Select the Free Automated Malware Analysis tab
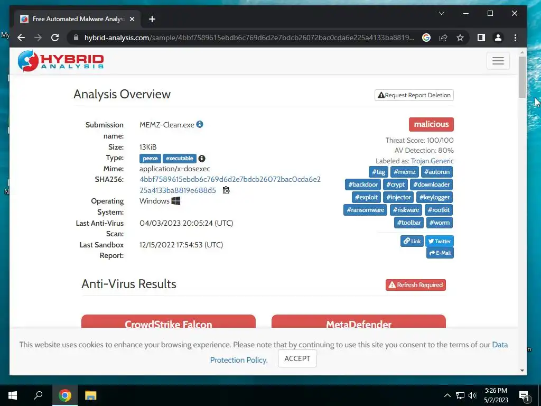Viewport: 541px width, 406px height. (77, 19)
